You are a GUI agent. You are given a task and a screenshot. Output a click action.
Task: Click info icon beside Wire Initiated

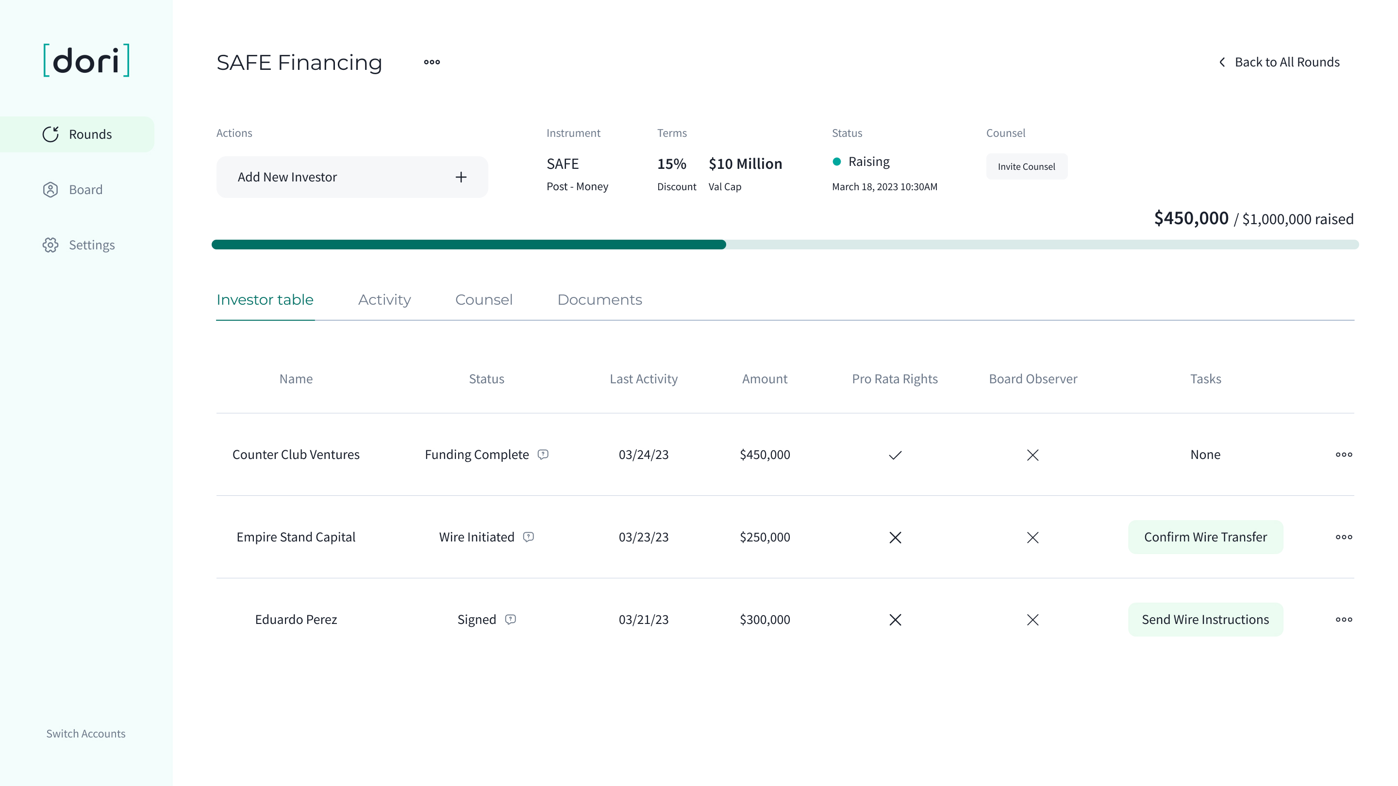pos(528,537)
